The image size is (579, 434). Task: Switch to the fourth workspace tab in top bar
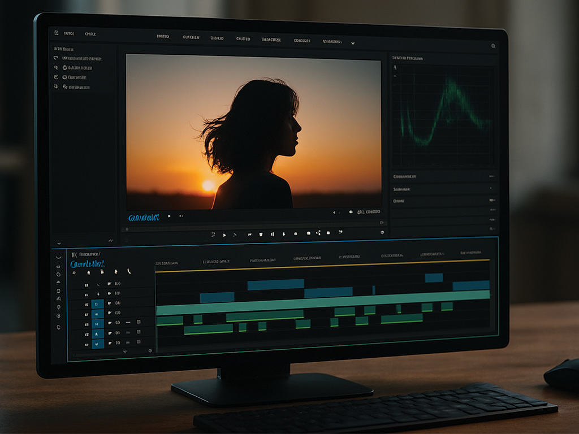coord(243,38)
